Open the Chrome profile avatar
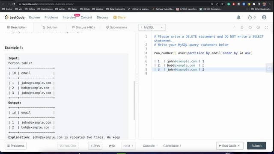 [264, 4]
